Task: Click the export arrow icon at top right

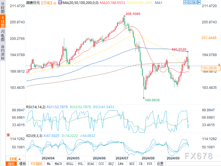Action: tap(199, 2)
